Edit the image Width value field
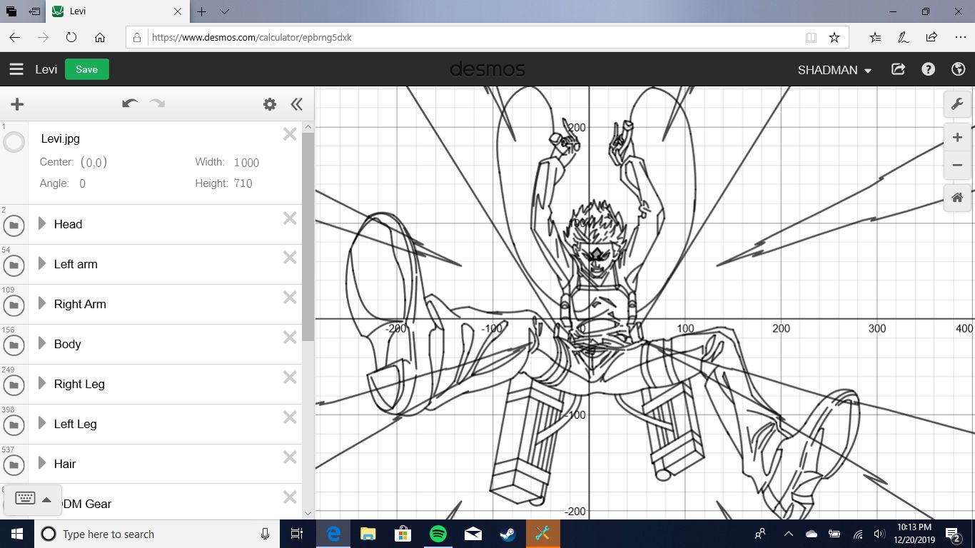 246,163
